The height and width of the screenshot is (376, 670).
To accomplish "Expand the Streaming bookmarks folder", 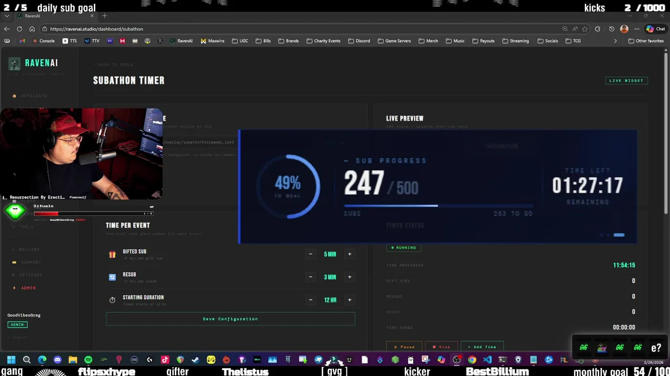I will pyautogui.click(x=516, y=41).
